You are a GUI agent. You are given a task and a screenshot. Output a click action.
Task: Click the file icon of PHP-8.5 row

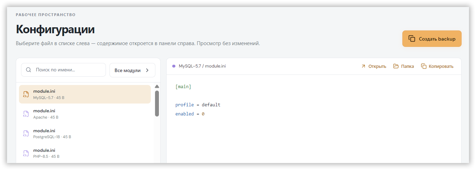pos(26,153)
